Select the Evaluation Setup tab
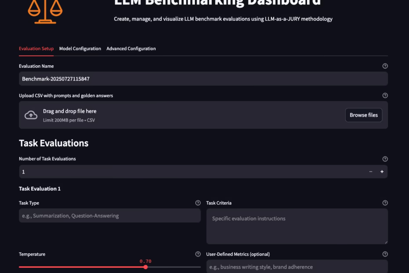This screenshot has height=273, width=409. pyautogui.click(x=36, y=48)
